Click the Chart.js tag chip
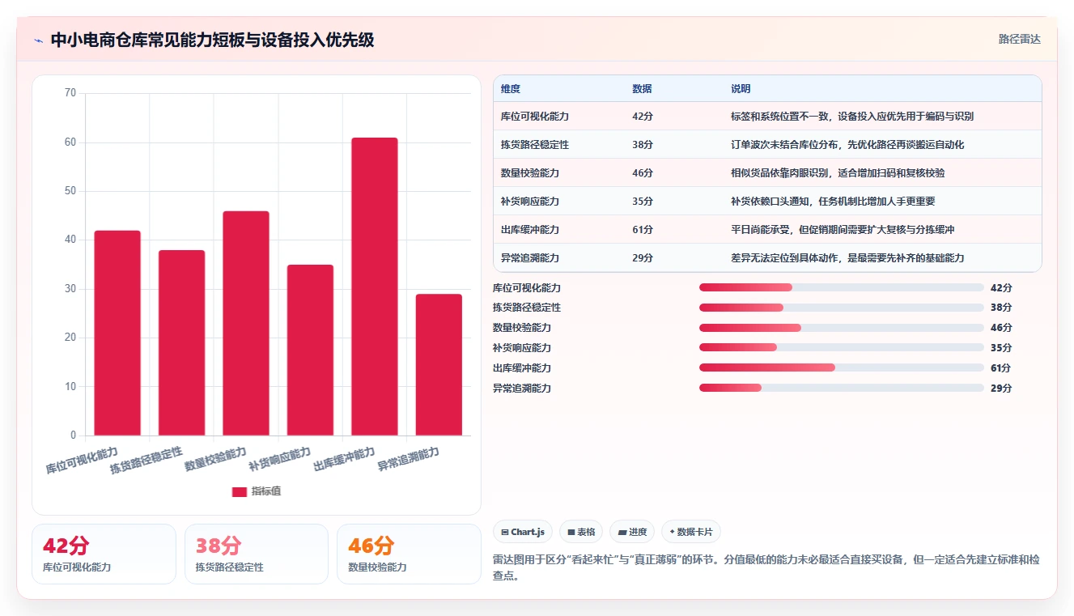Image resolution: width=1074 pixels, height=616 pixels. pos(523,532)
